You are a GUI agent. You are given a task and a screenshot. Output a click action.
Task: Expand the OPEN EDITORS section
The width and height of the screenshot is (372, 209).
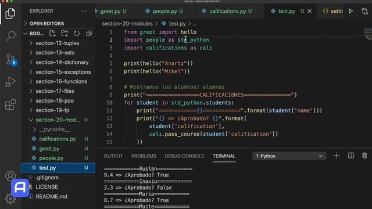(58, 23)
